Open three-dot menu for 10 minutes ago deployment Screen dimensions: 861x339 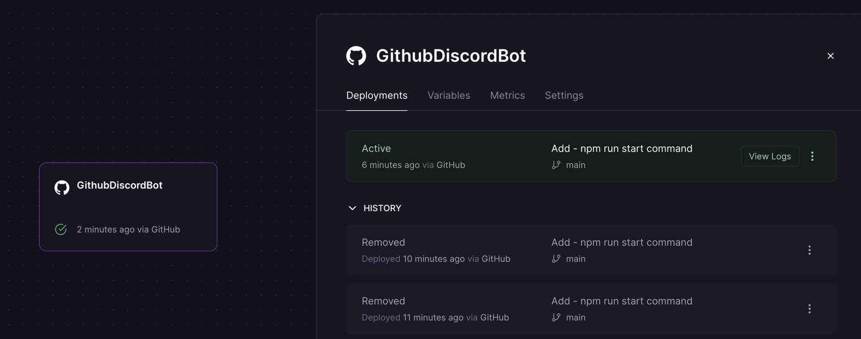click(x=809, y=250)
